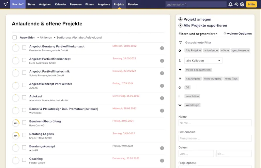The image size is (261, 168).
Task: Click the 28% progress ring of Benziner-Überprüfung
Action: tap(16, 123)
